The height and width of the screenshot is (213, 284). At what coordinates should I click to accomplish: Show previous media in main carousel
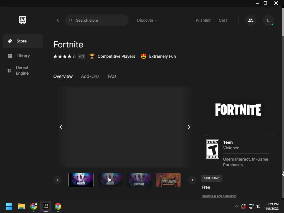(x=61, y=127)
